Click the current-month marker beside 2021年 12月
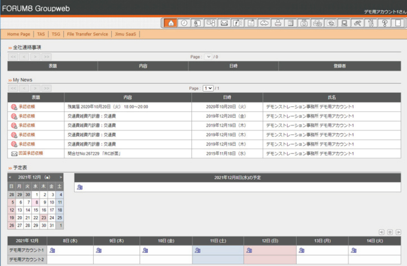 pyautogui.click(x=47, y=177)
